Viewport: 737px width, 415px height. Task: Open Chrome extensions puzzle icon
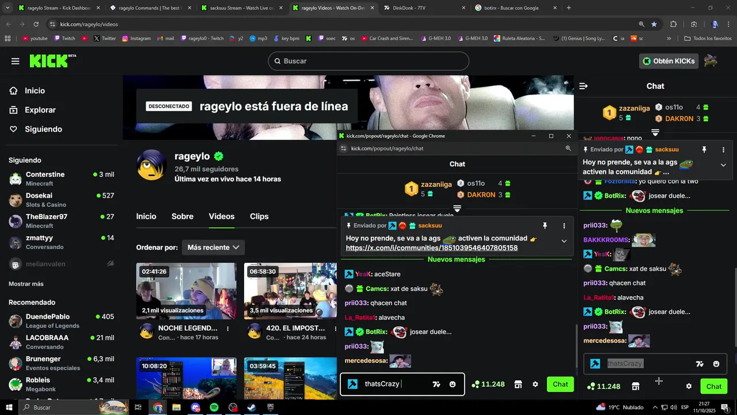coord(673,24)
